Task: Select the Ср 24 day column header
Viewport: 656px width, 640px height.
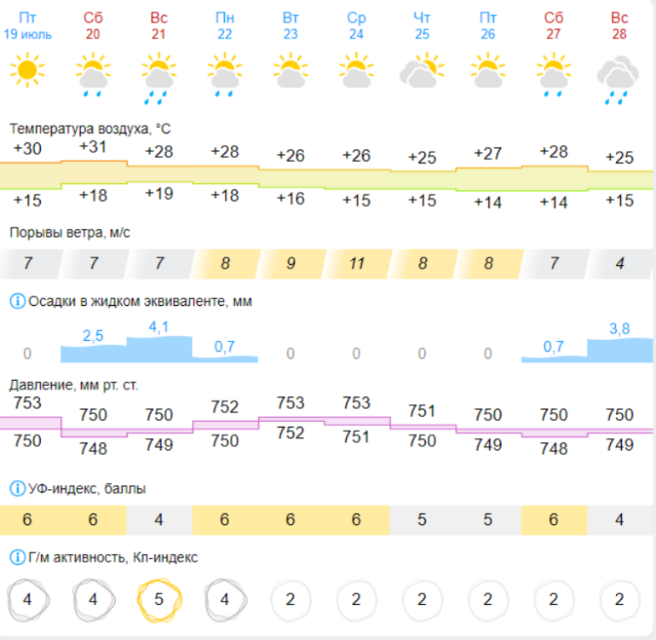Action: pos(356,26)
